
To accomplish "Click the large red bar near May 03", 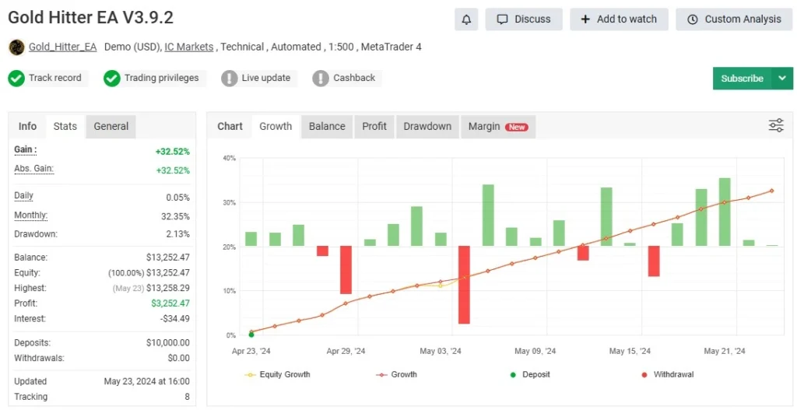I will pos(464,284).
